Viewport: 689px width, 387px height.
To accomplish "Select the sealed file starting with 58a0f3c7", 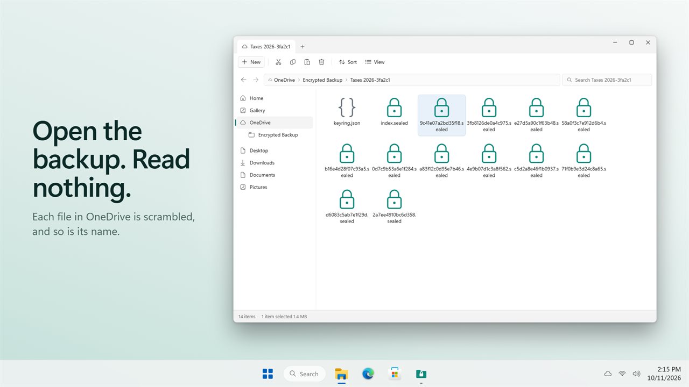I will [x=584, y=115].
